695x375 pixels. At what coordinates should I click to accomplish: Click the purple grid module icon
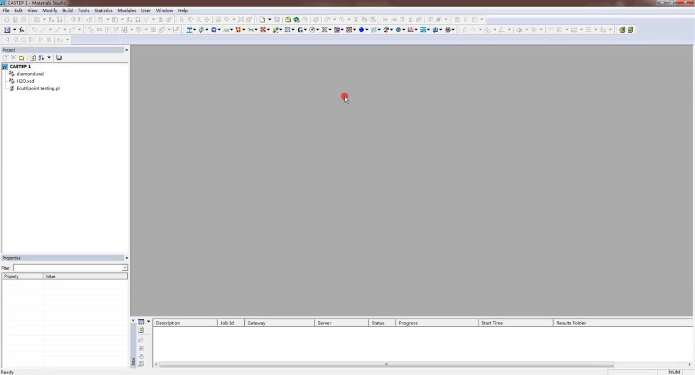coord(337,30)
